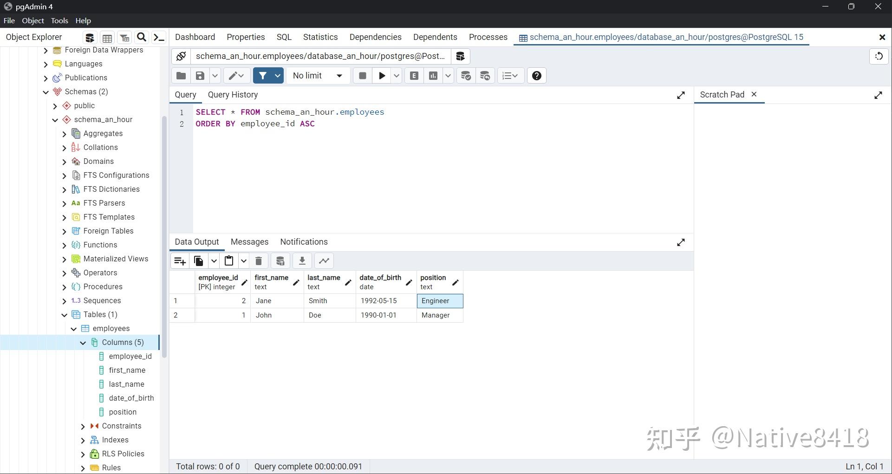The image size is (892, 474).
Task: Commit the transaction icon
Action: (x=466, y=76)
